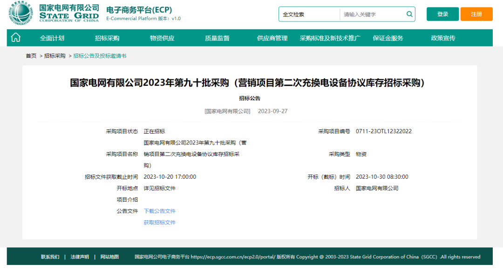Click bid opening time 2023-10-30 08:30:00
The height and width of the screenshot is (271, 503).
pos(382,177)
